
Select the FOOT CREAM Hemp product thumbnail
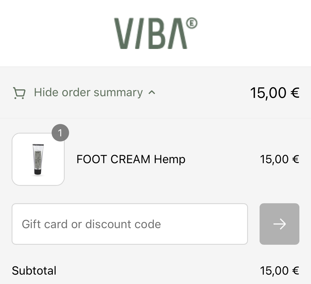pyautogui.click(x=38, y=159)
